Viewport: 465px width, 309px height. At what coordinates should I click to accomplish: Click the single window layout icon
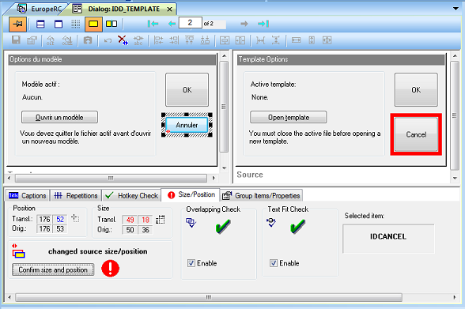(59, 24)
